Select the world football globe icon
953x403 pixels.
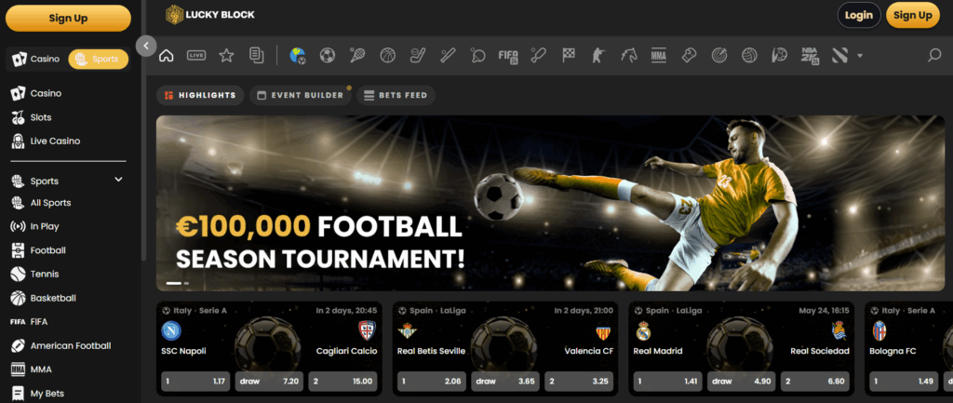coord(298,55)
